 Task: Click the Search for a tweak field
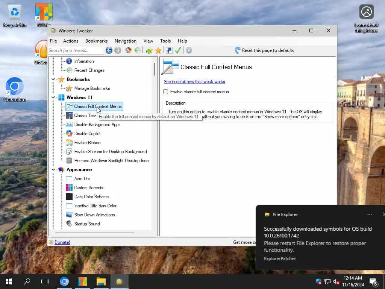click(x=76, y=50)
